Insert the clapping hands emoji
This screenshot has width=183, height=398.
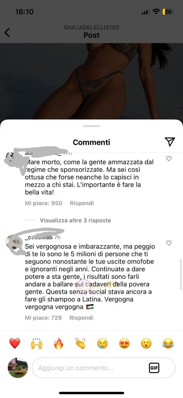click(x=80, y=343)
